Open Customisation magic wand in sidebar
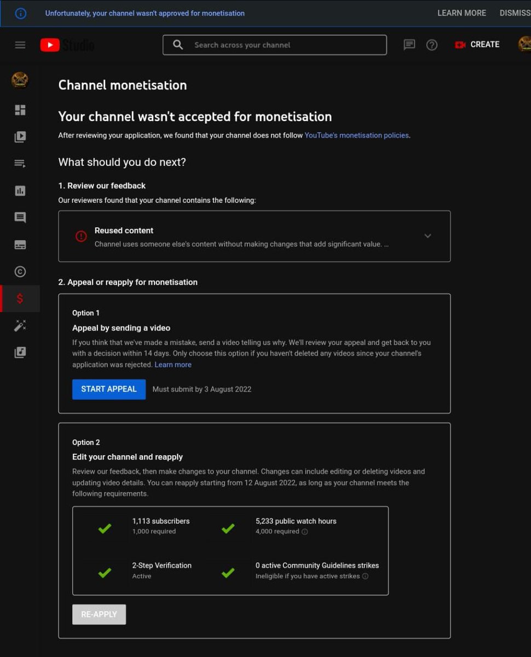 (x=20, y=326)
